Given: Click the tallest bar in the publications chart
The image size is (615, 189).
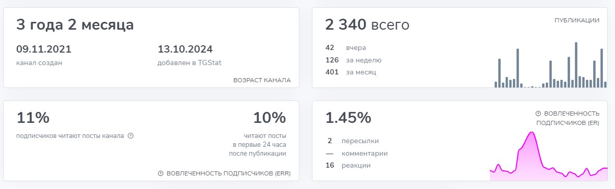Looking at the screenshot, I should (x=576, y=65).
